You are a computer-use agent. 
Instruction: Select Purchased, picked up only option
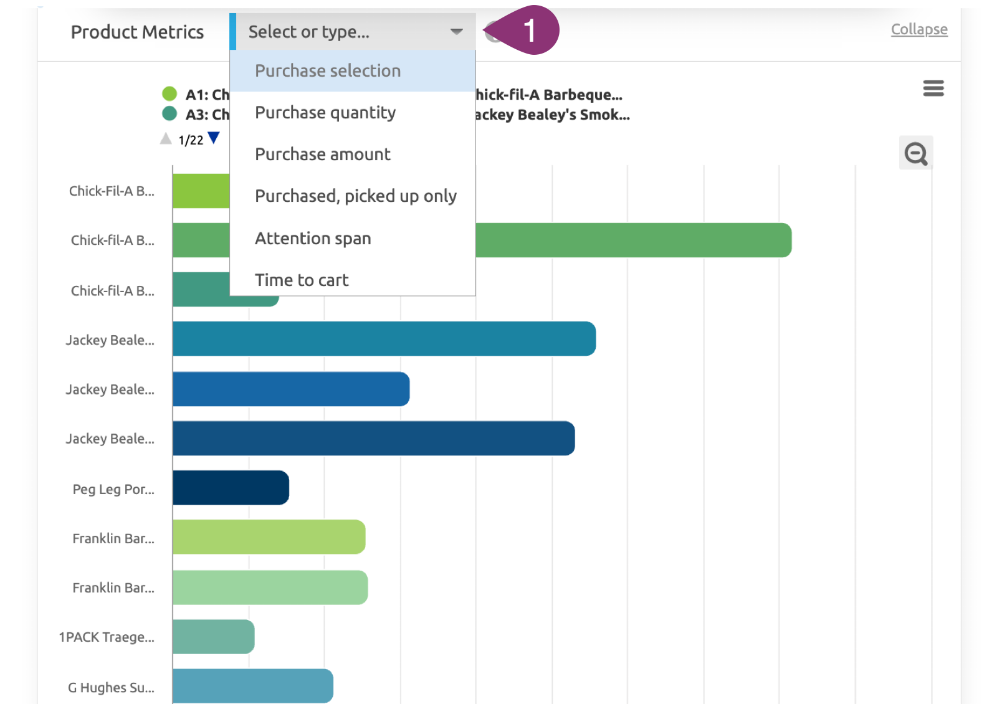355,196
